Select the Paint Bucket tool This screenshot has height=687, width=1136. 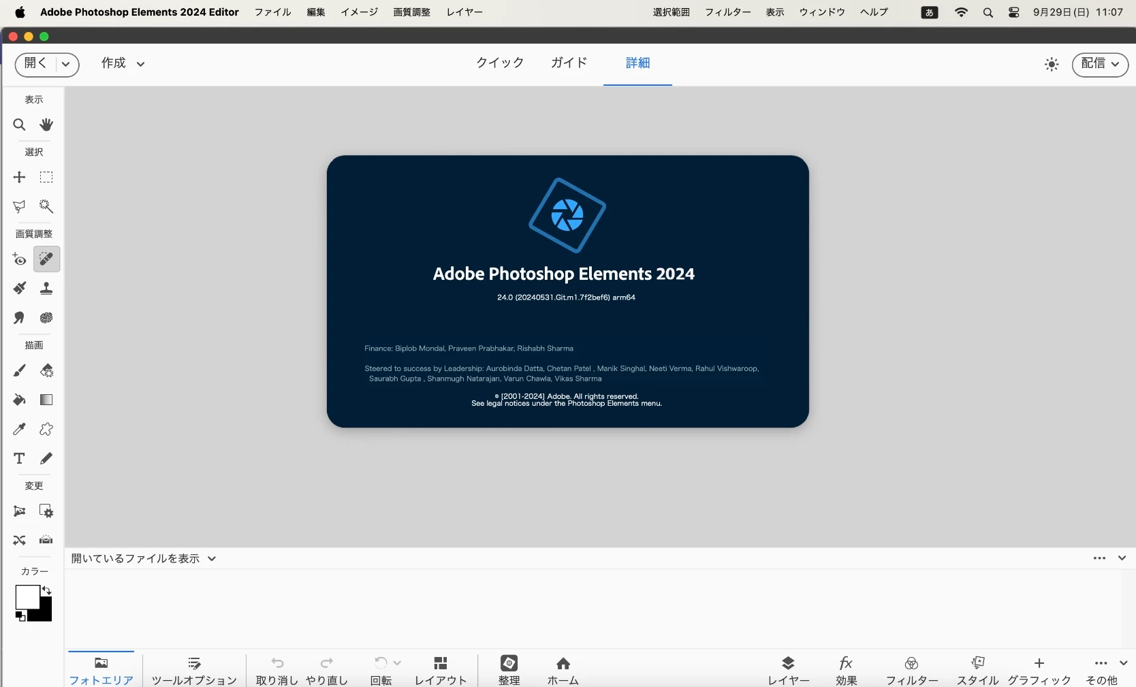pyautogui.click(x=19, y=400)
